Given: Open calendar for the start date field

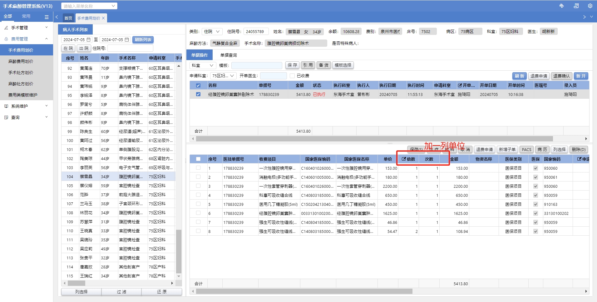Looking at the screenshot, I should pyautogui.click(x=88, y=40).
